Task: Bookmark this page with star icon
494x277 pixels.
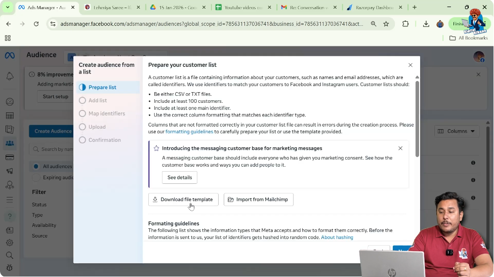Action: (386, 24)
